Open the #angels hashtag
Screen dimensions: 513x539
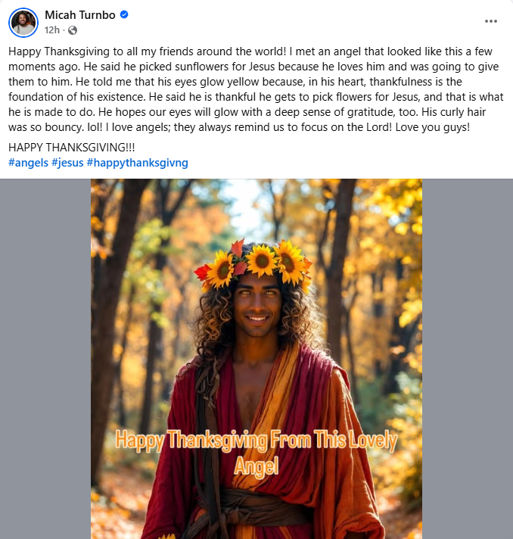point(29,163)
